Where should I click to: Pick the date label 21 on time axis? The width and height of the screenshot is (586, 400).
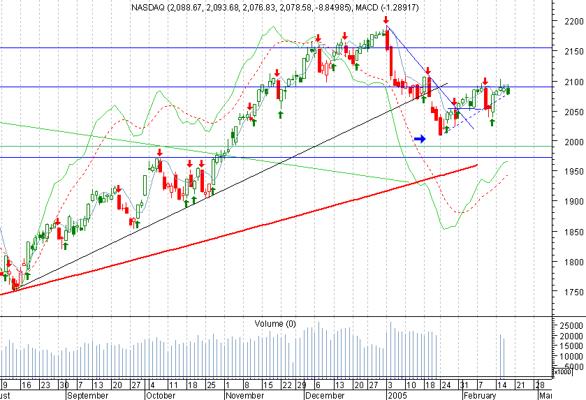coord(520,385)
